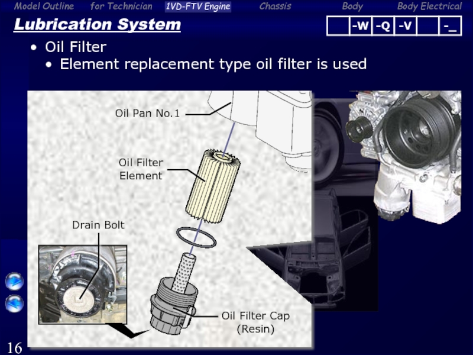
Task: Click the slide number 16
Action: click(x=14, y=348)
